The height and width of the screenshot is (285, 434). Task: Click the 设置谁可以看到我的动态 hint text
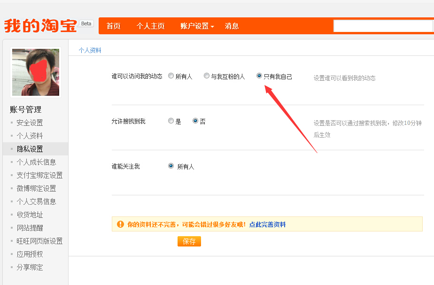click(345, 78)
